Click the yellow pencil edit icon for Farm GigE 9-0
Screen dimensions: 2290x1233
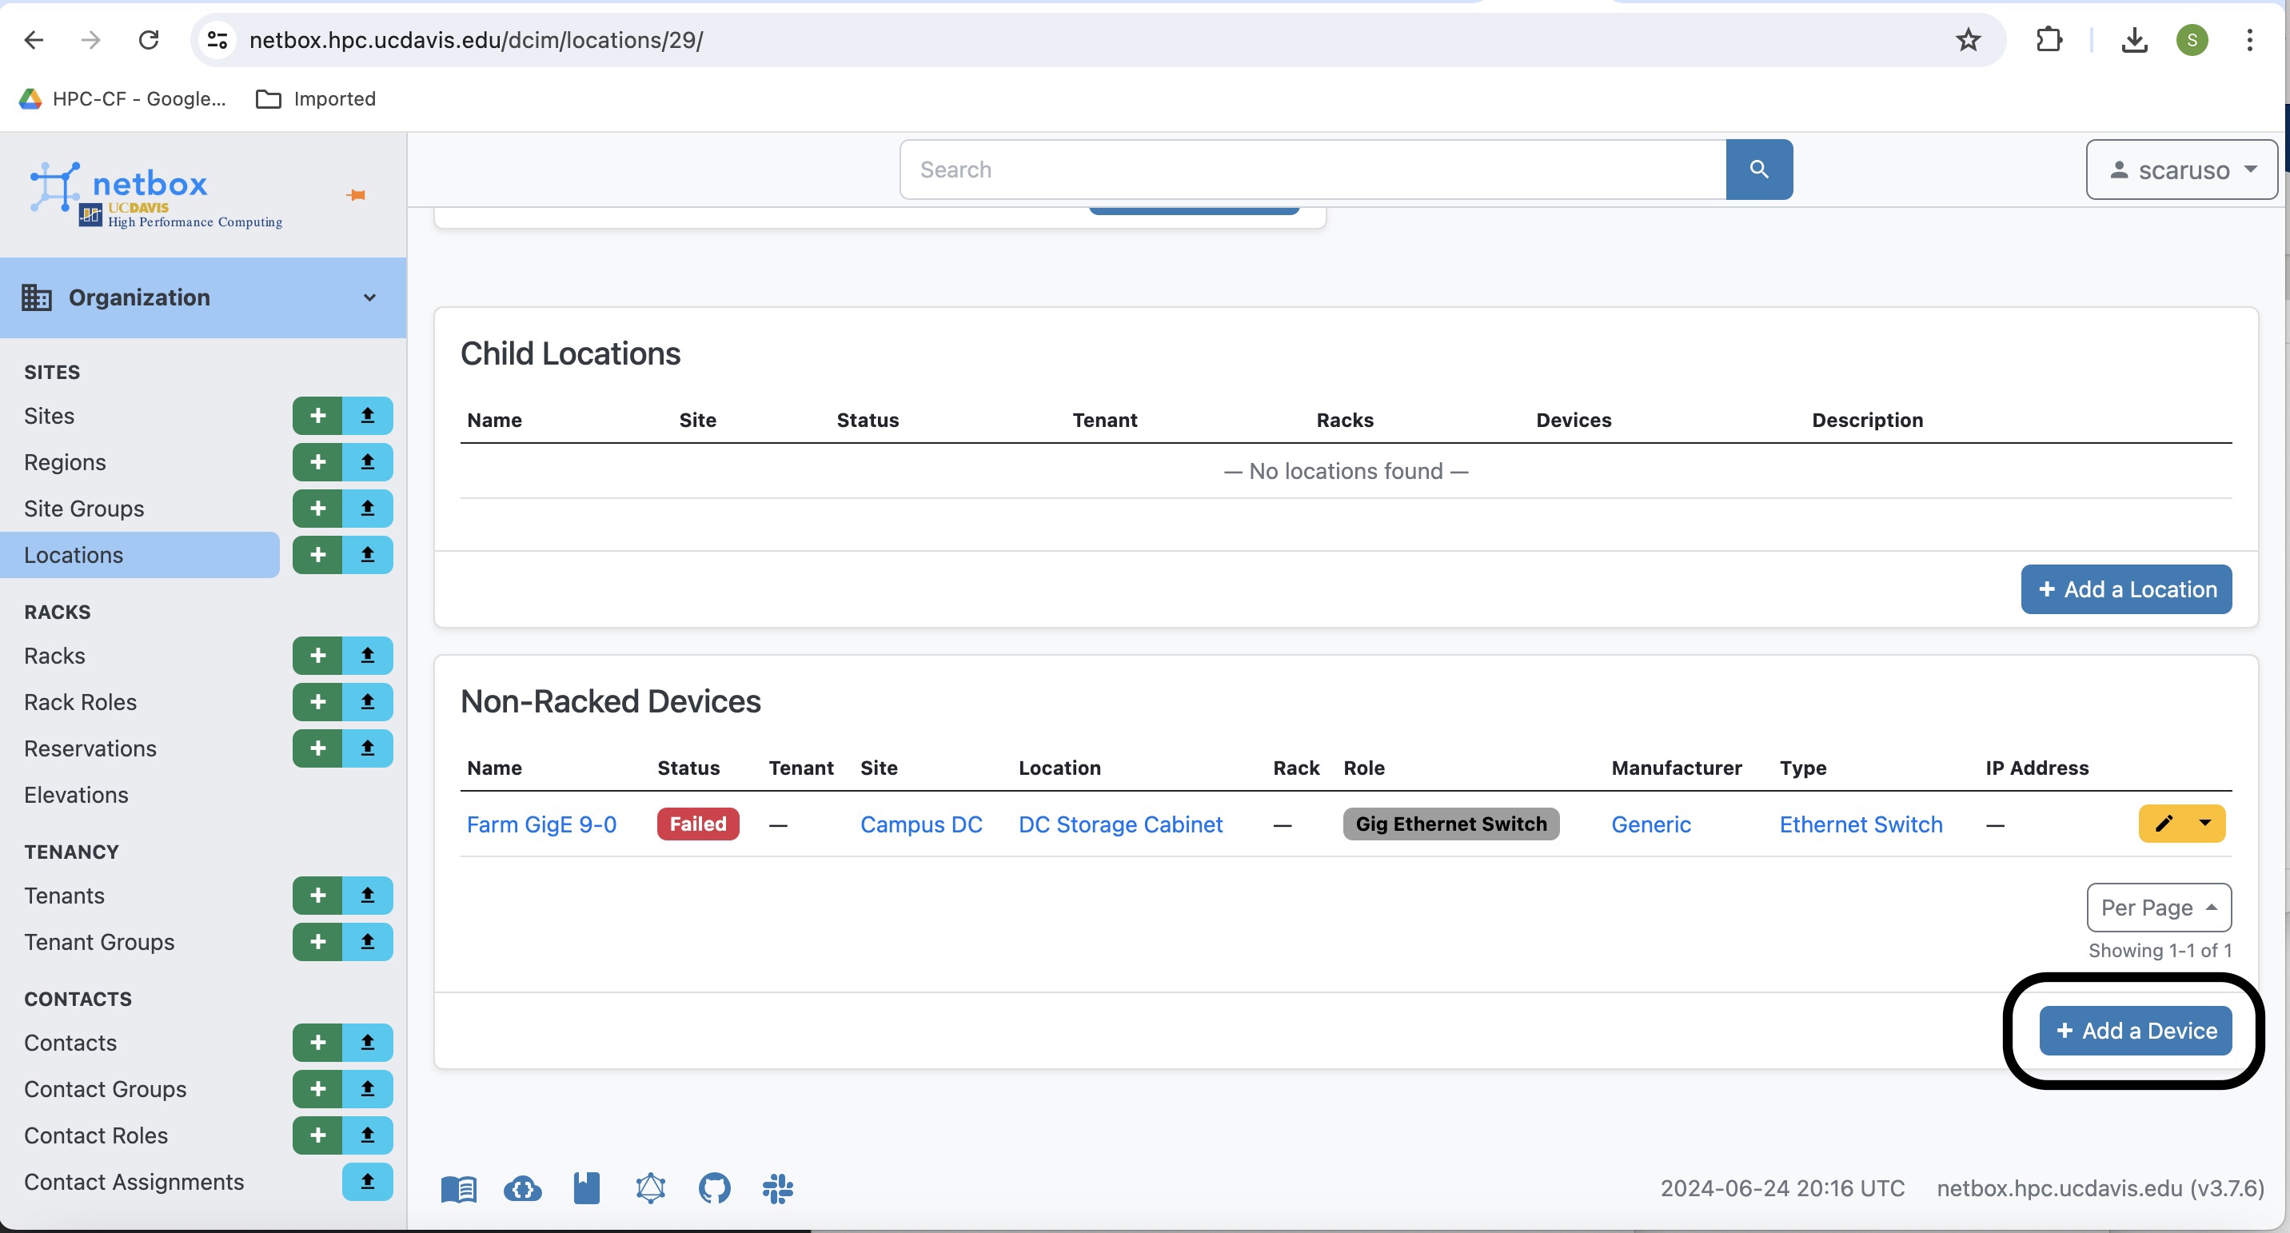[2164, 823]
